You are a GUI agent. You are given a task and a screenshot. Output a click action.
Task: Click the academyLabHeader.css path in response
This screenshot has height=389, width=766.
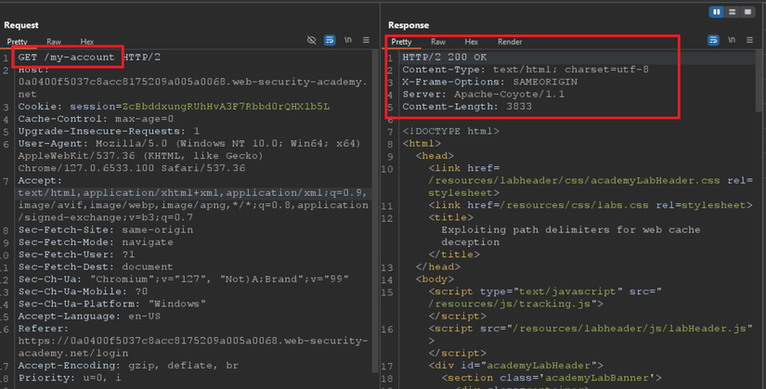pos(574,180)
